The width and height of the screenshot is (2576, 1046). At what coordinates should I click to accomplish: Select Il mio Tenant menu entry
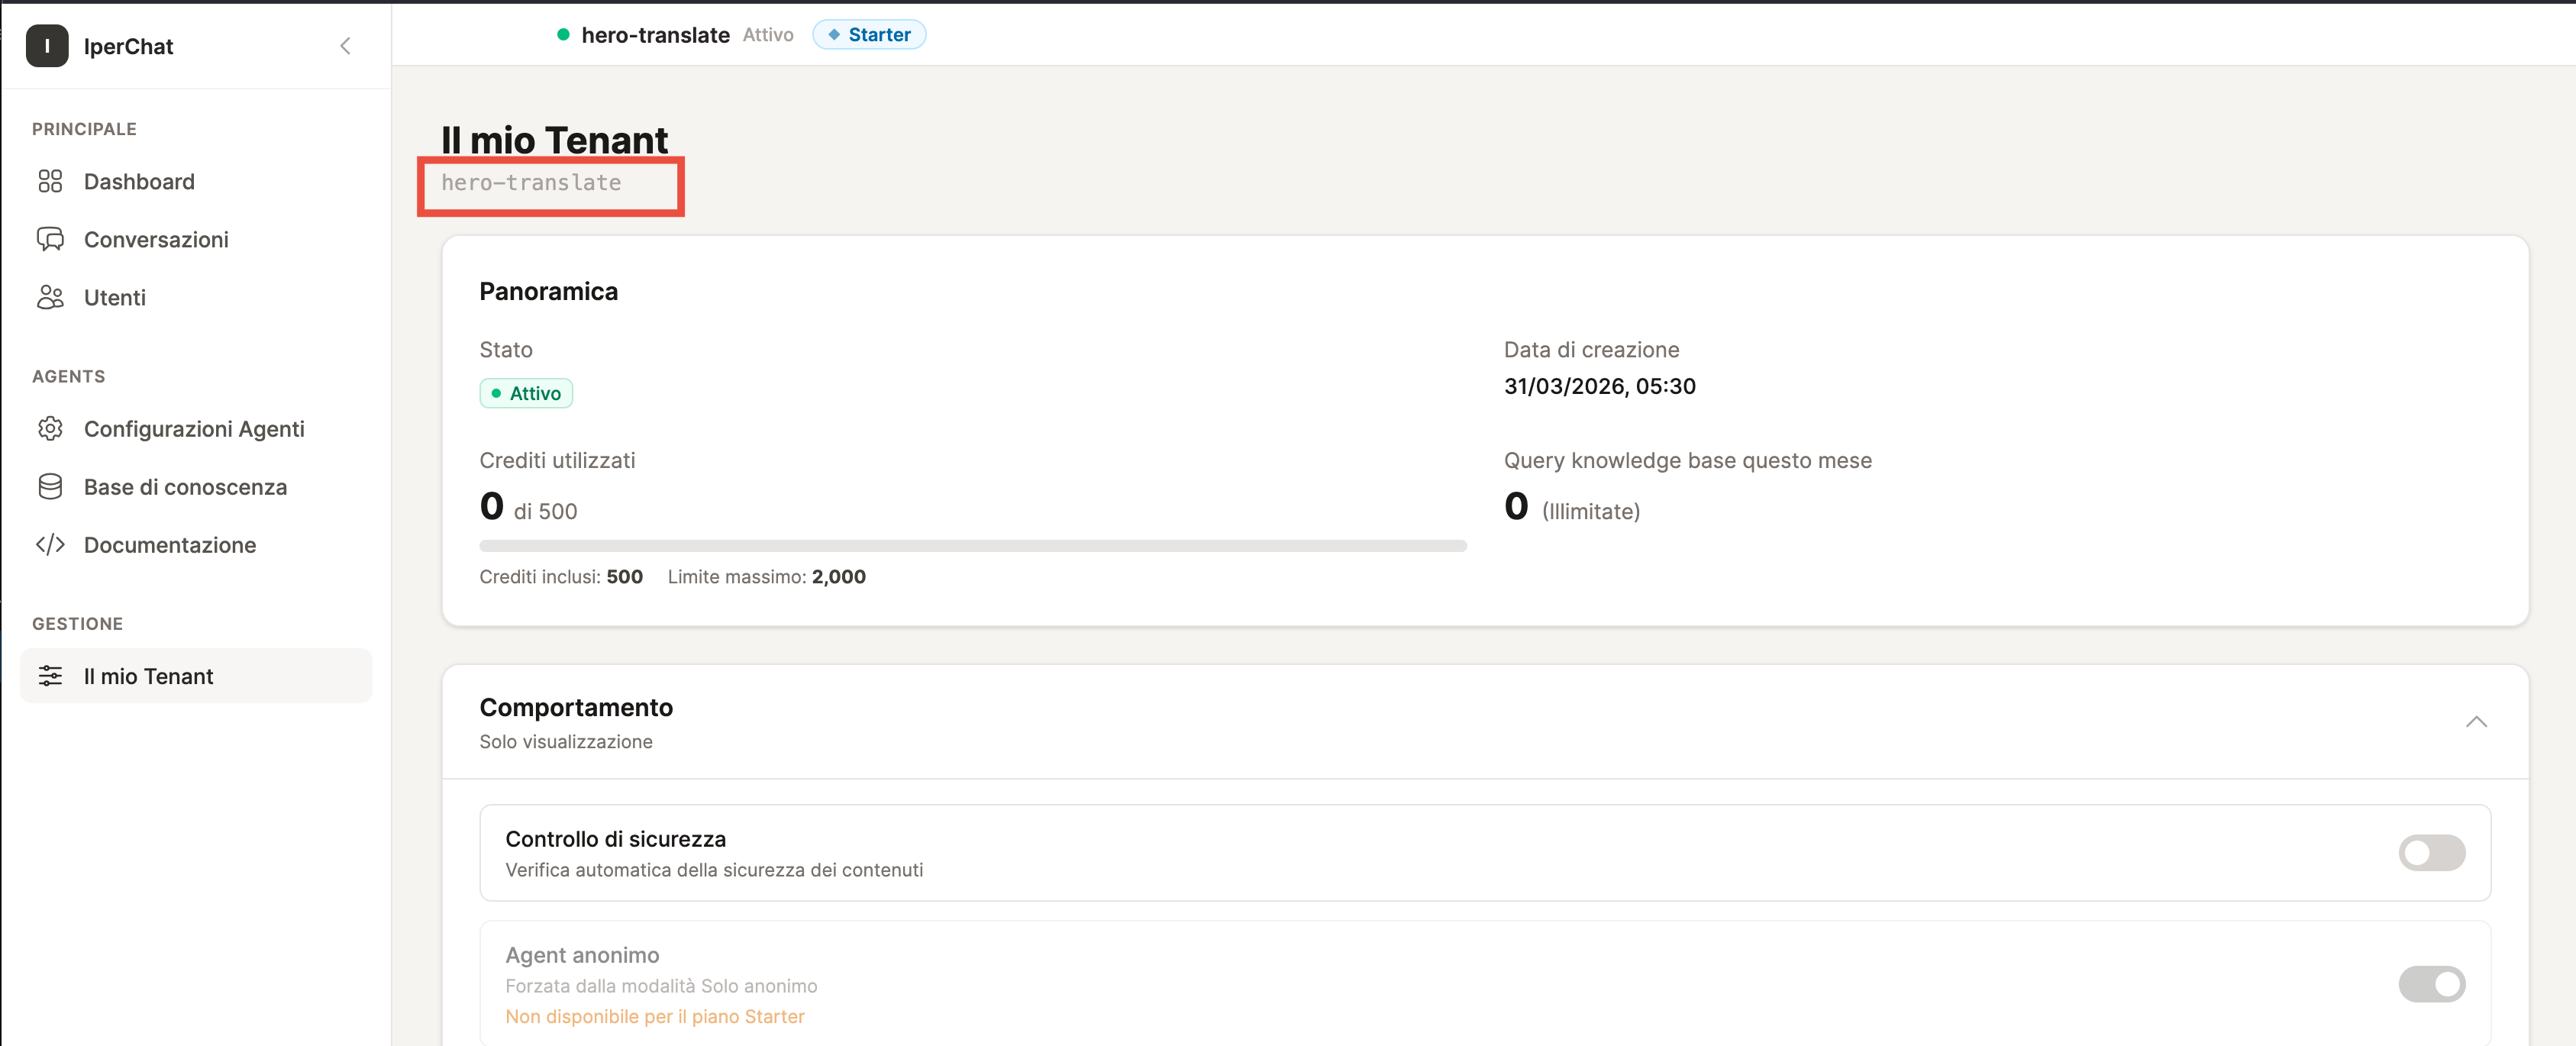(x=148, y=676)
